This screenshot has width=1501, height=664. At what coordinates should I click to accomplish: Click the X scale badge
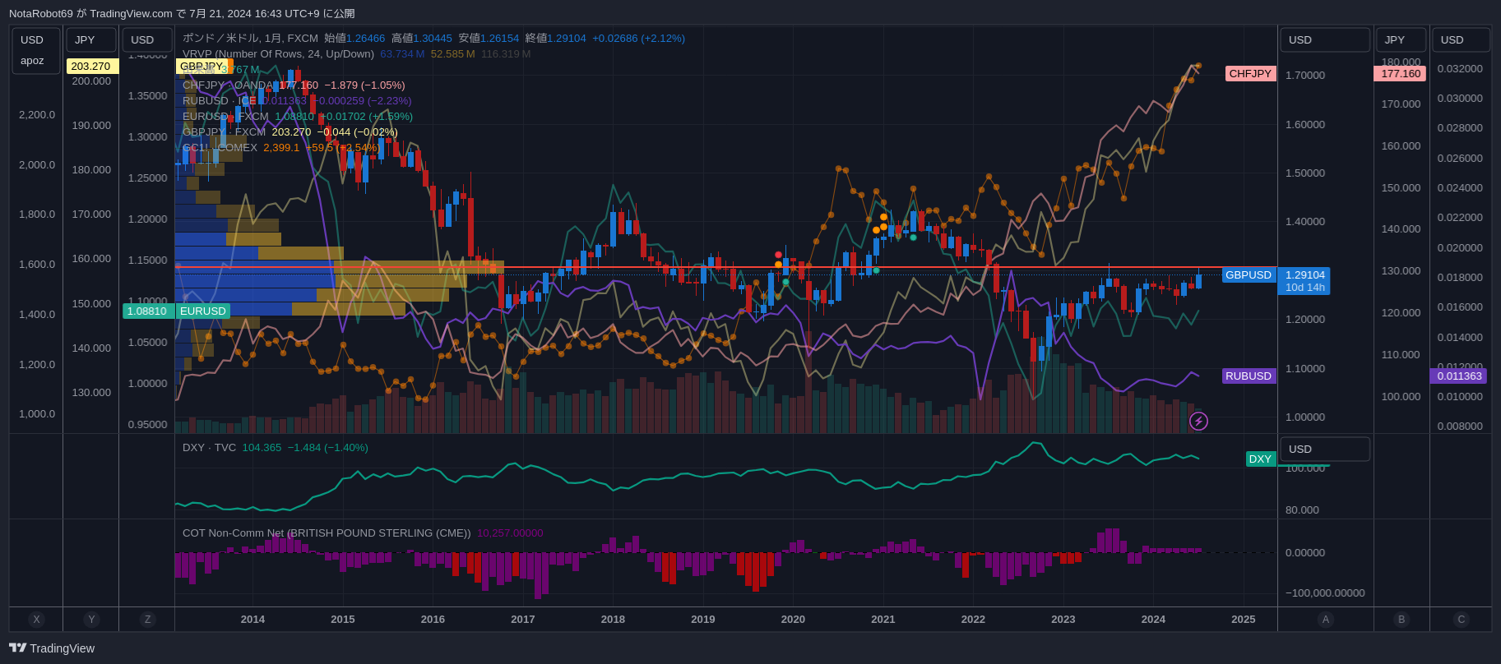tap(36, 620)
